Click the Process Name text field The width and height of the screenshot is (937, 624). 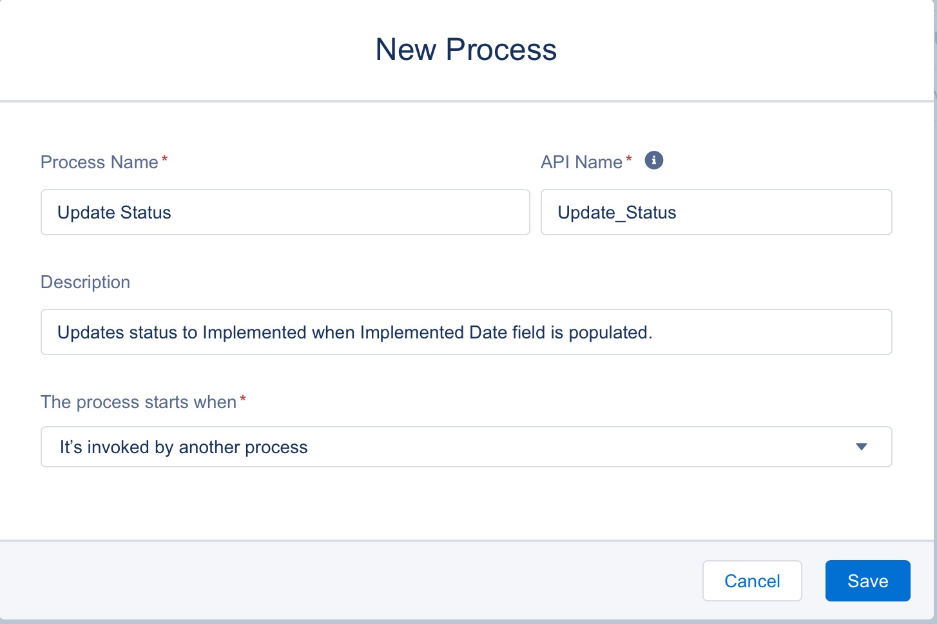pyautogui.click(x=285, y=212)
